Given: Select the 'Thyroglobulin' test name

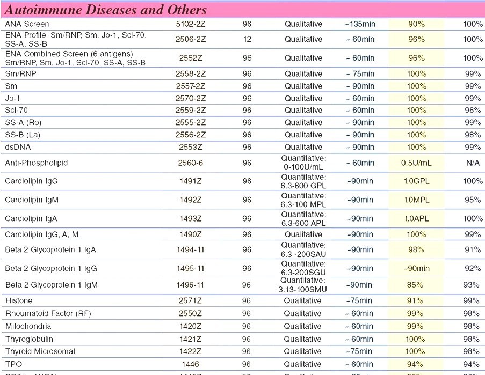Looking at the screenshot, I should 29,339.
